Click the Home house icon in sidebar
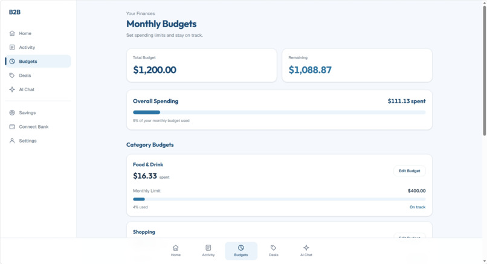The image size is (487, 264). (12, 33)
